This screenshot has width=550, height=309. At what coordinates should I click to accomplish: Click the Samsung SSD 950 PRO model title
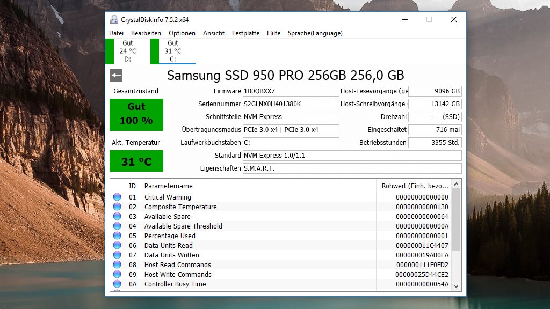(286, 75)
